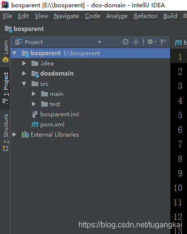
Task: Collapse the bosparent root node
Action: (x=15, y=53)
